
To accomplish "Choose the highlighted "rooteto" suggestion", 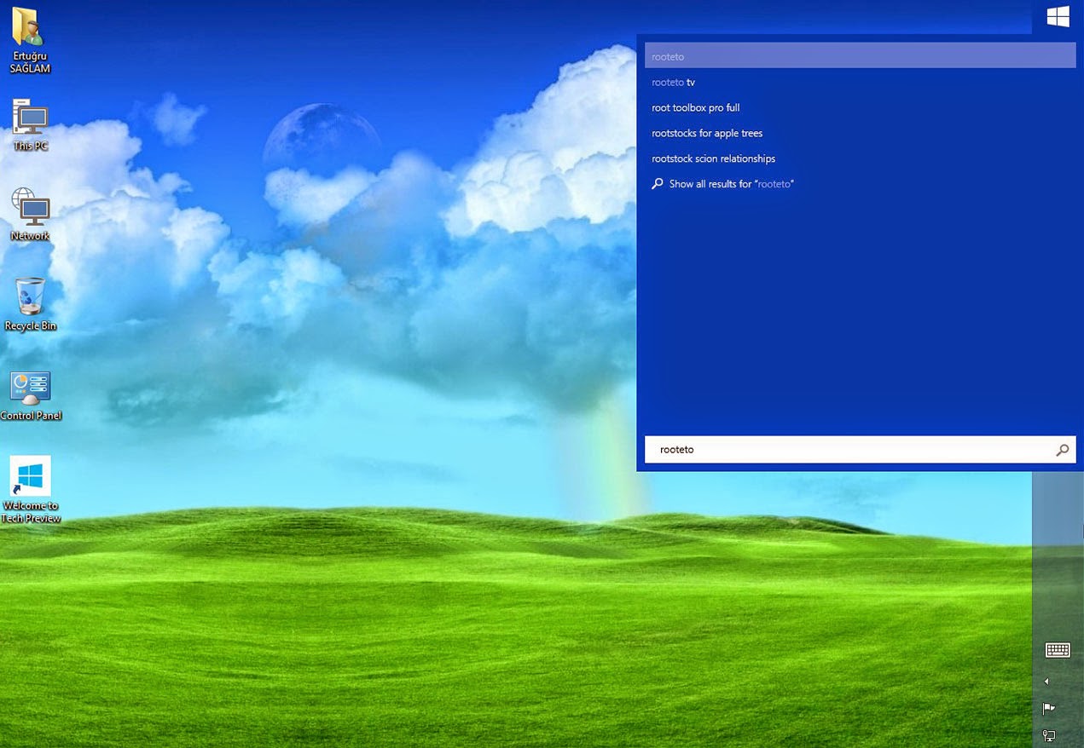I will [860, 56].
